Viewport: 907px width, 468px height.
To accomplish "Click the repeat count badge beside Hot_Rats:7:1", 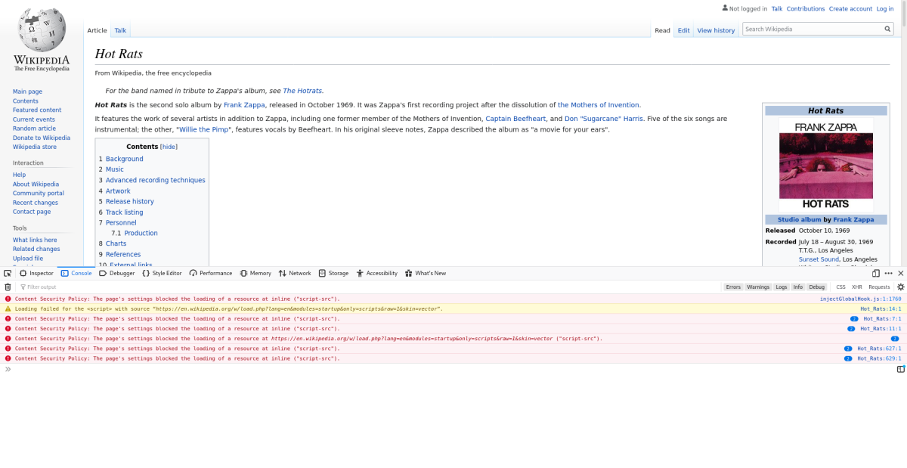I will click(854, 319).
